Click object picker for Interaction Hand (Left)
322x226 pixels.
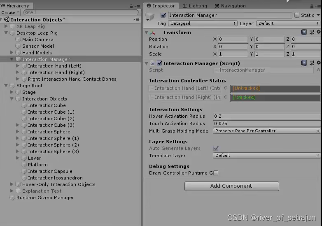[x=226, y=88]
